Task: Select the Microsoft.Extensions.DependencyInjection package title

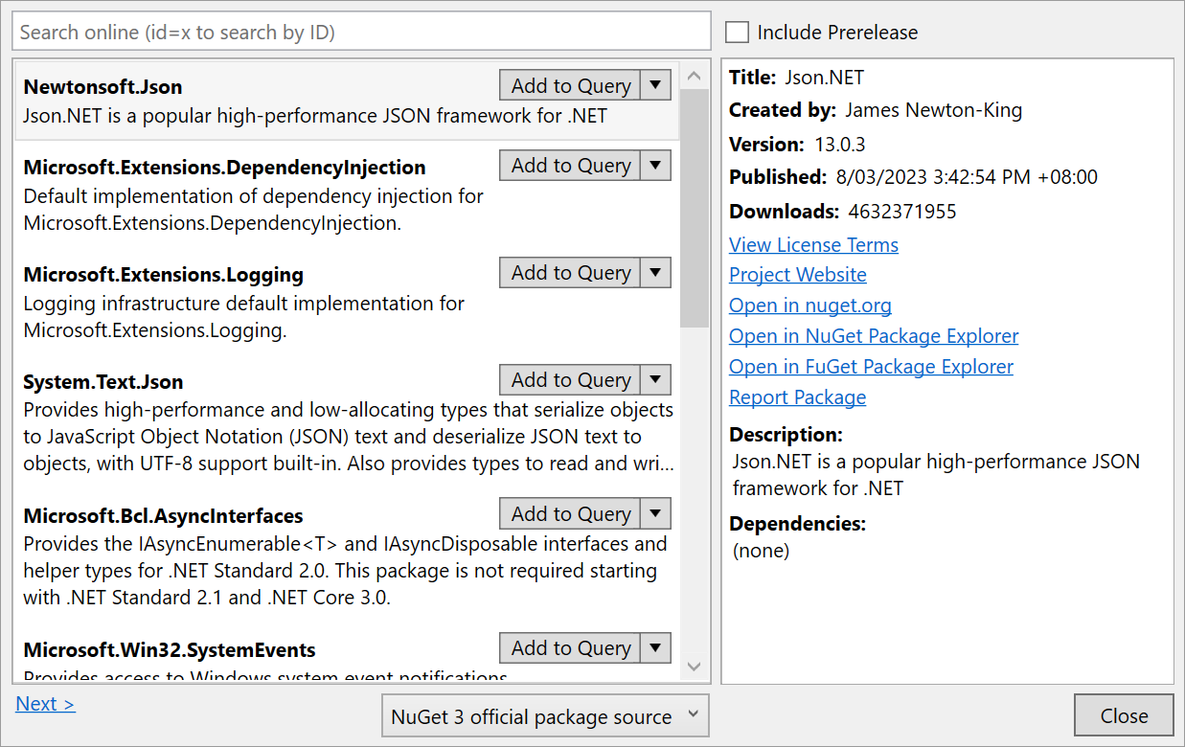Action: coord(224,168)
